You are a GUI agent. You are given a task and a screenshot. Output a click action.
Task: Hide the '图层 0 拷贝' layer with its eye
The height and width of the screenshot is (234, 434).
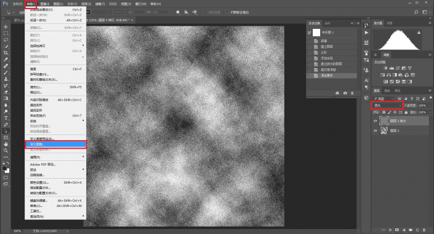[x=376, y=121]
